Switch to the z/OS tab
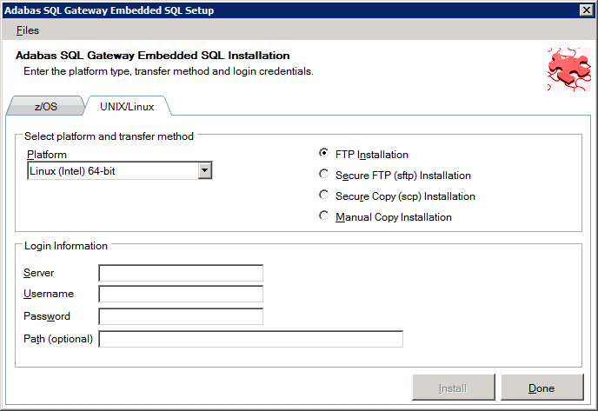598x411 pixels. click(x=46, y=106)
